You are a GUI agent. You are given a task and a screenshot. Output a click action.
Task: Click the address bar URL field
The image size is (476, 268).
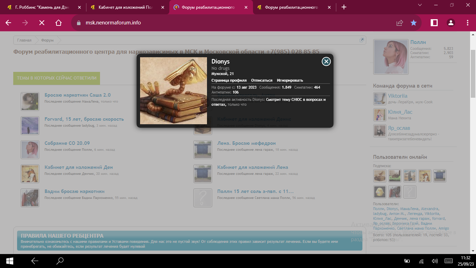click(x=209, y=23)
